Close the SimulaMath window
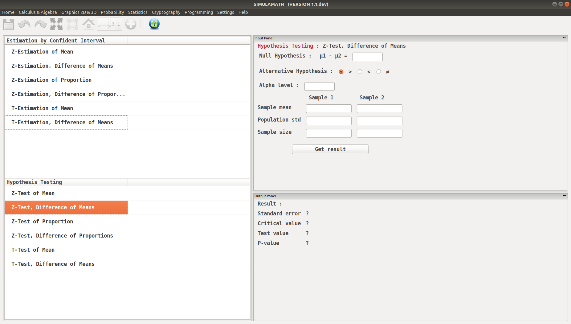The width and height of the screenshot is (571, 324). pyautogui.click(x=567, y=4)
